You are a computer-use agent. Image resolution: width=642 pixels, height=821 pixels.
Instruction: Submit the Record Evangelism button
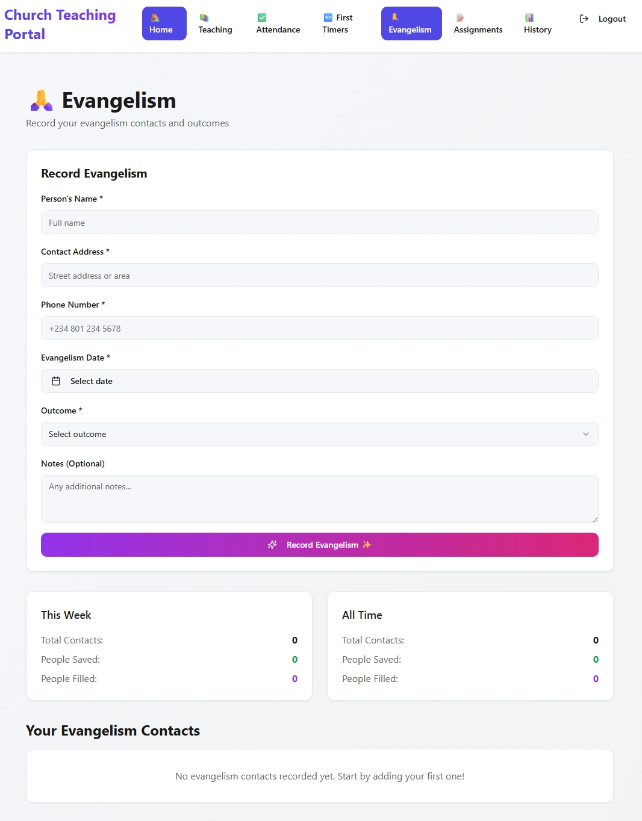pos(319,545)
